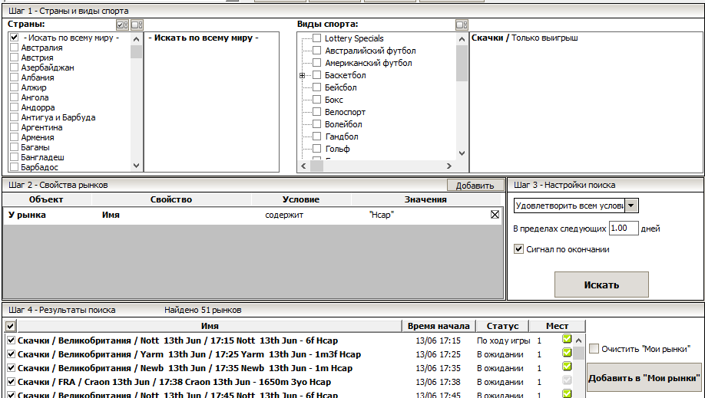The height and width of the screenshot is (398, 705).
Task: Toggle the 'Искать по всему миру' checkbox
Action: (14, 38)
